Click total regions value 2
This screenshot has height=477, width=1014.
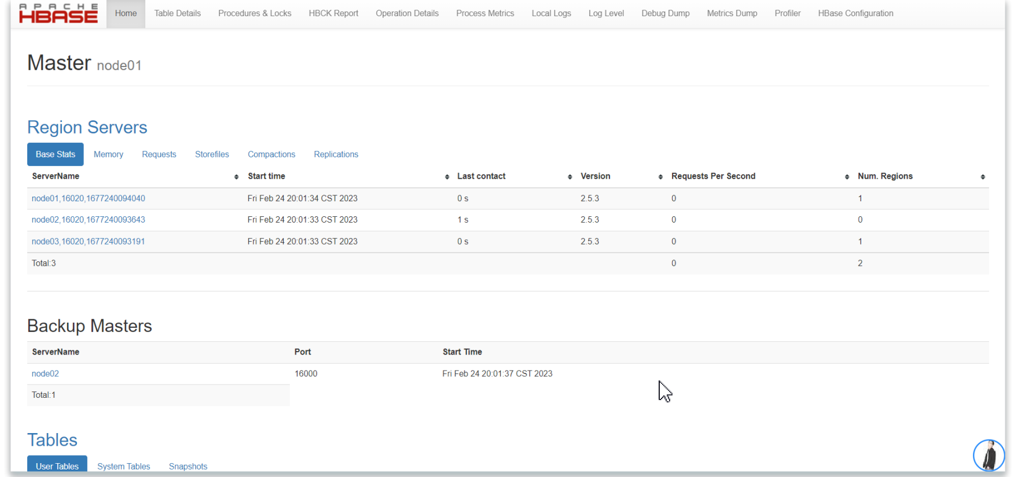tap(860, 263)
